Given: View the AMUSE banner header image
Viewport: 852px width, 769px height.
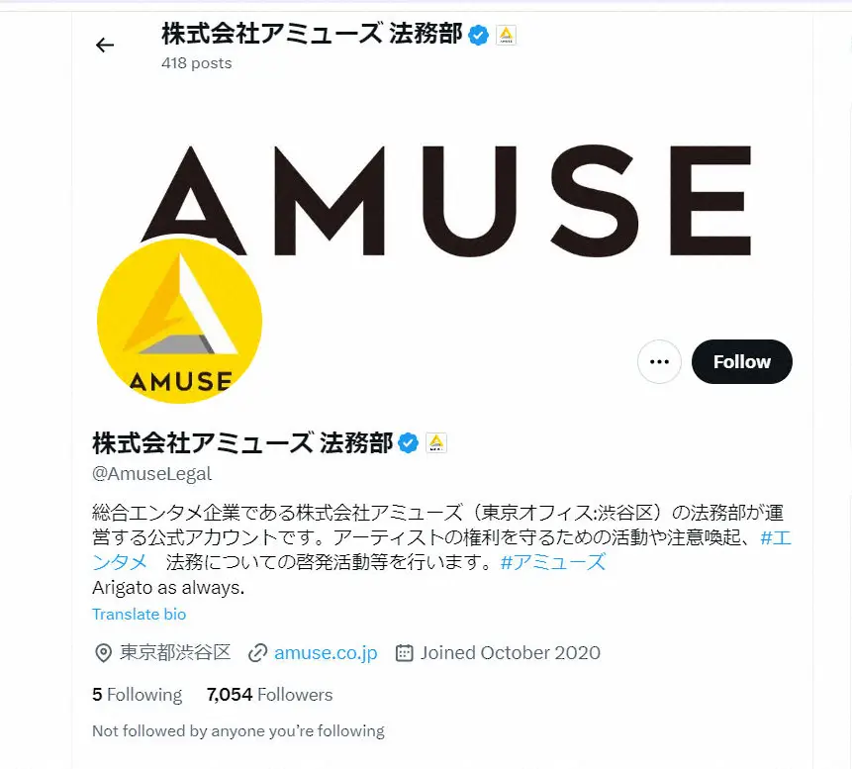Looking at the screenshot, I should (442, 200).
